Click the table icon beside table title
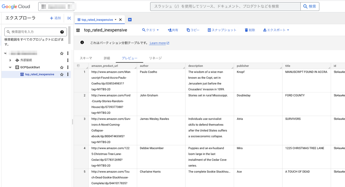This screenshot has width=345, height=187. click(x=78, y=30)
